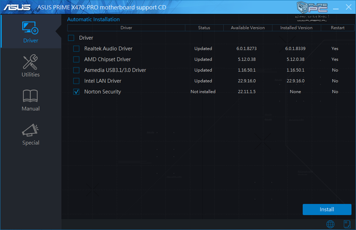The width and height of the screenshot is (356, 230).
Task: Click the Status column header
Action: click(204, 28)
